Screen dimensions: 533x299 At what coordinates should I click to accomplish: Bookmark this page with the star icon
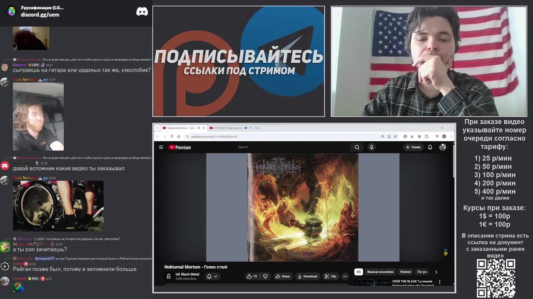coord(395,136)
